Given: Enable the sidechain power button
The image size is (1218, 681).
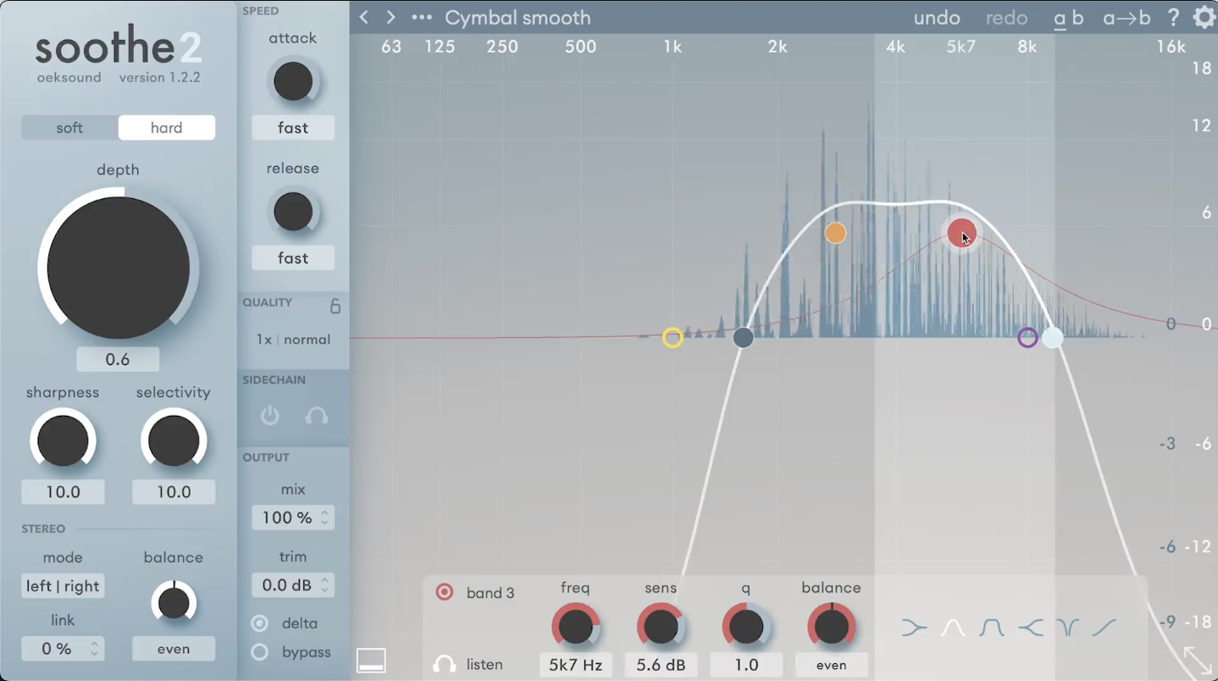Looking at the screenshot, I should click(269, 416).
